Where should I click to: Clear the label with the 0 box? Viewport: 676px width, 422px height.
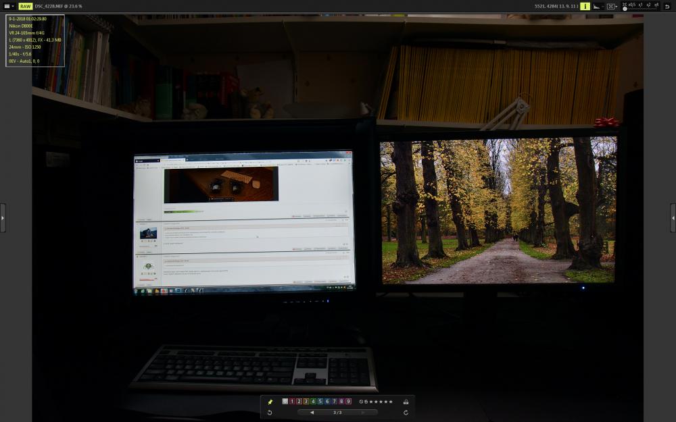(x=285, y=401)
